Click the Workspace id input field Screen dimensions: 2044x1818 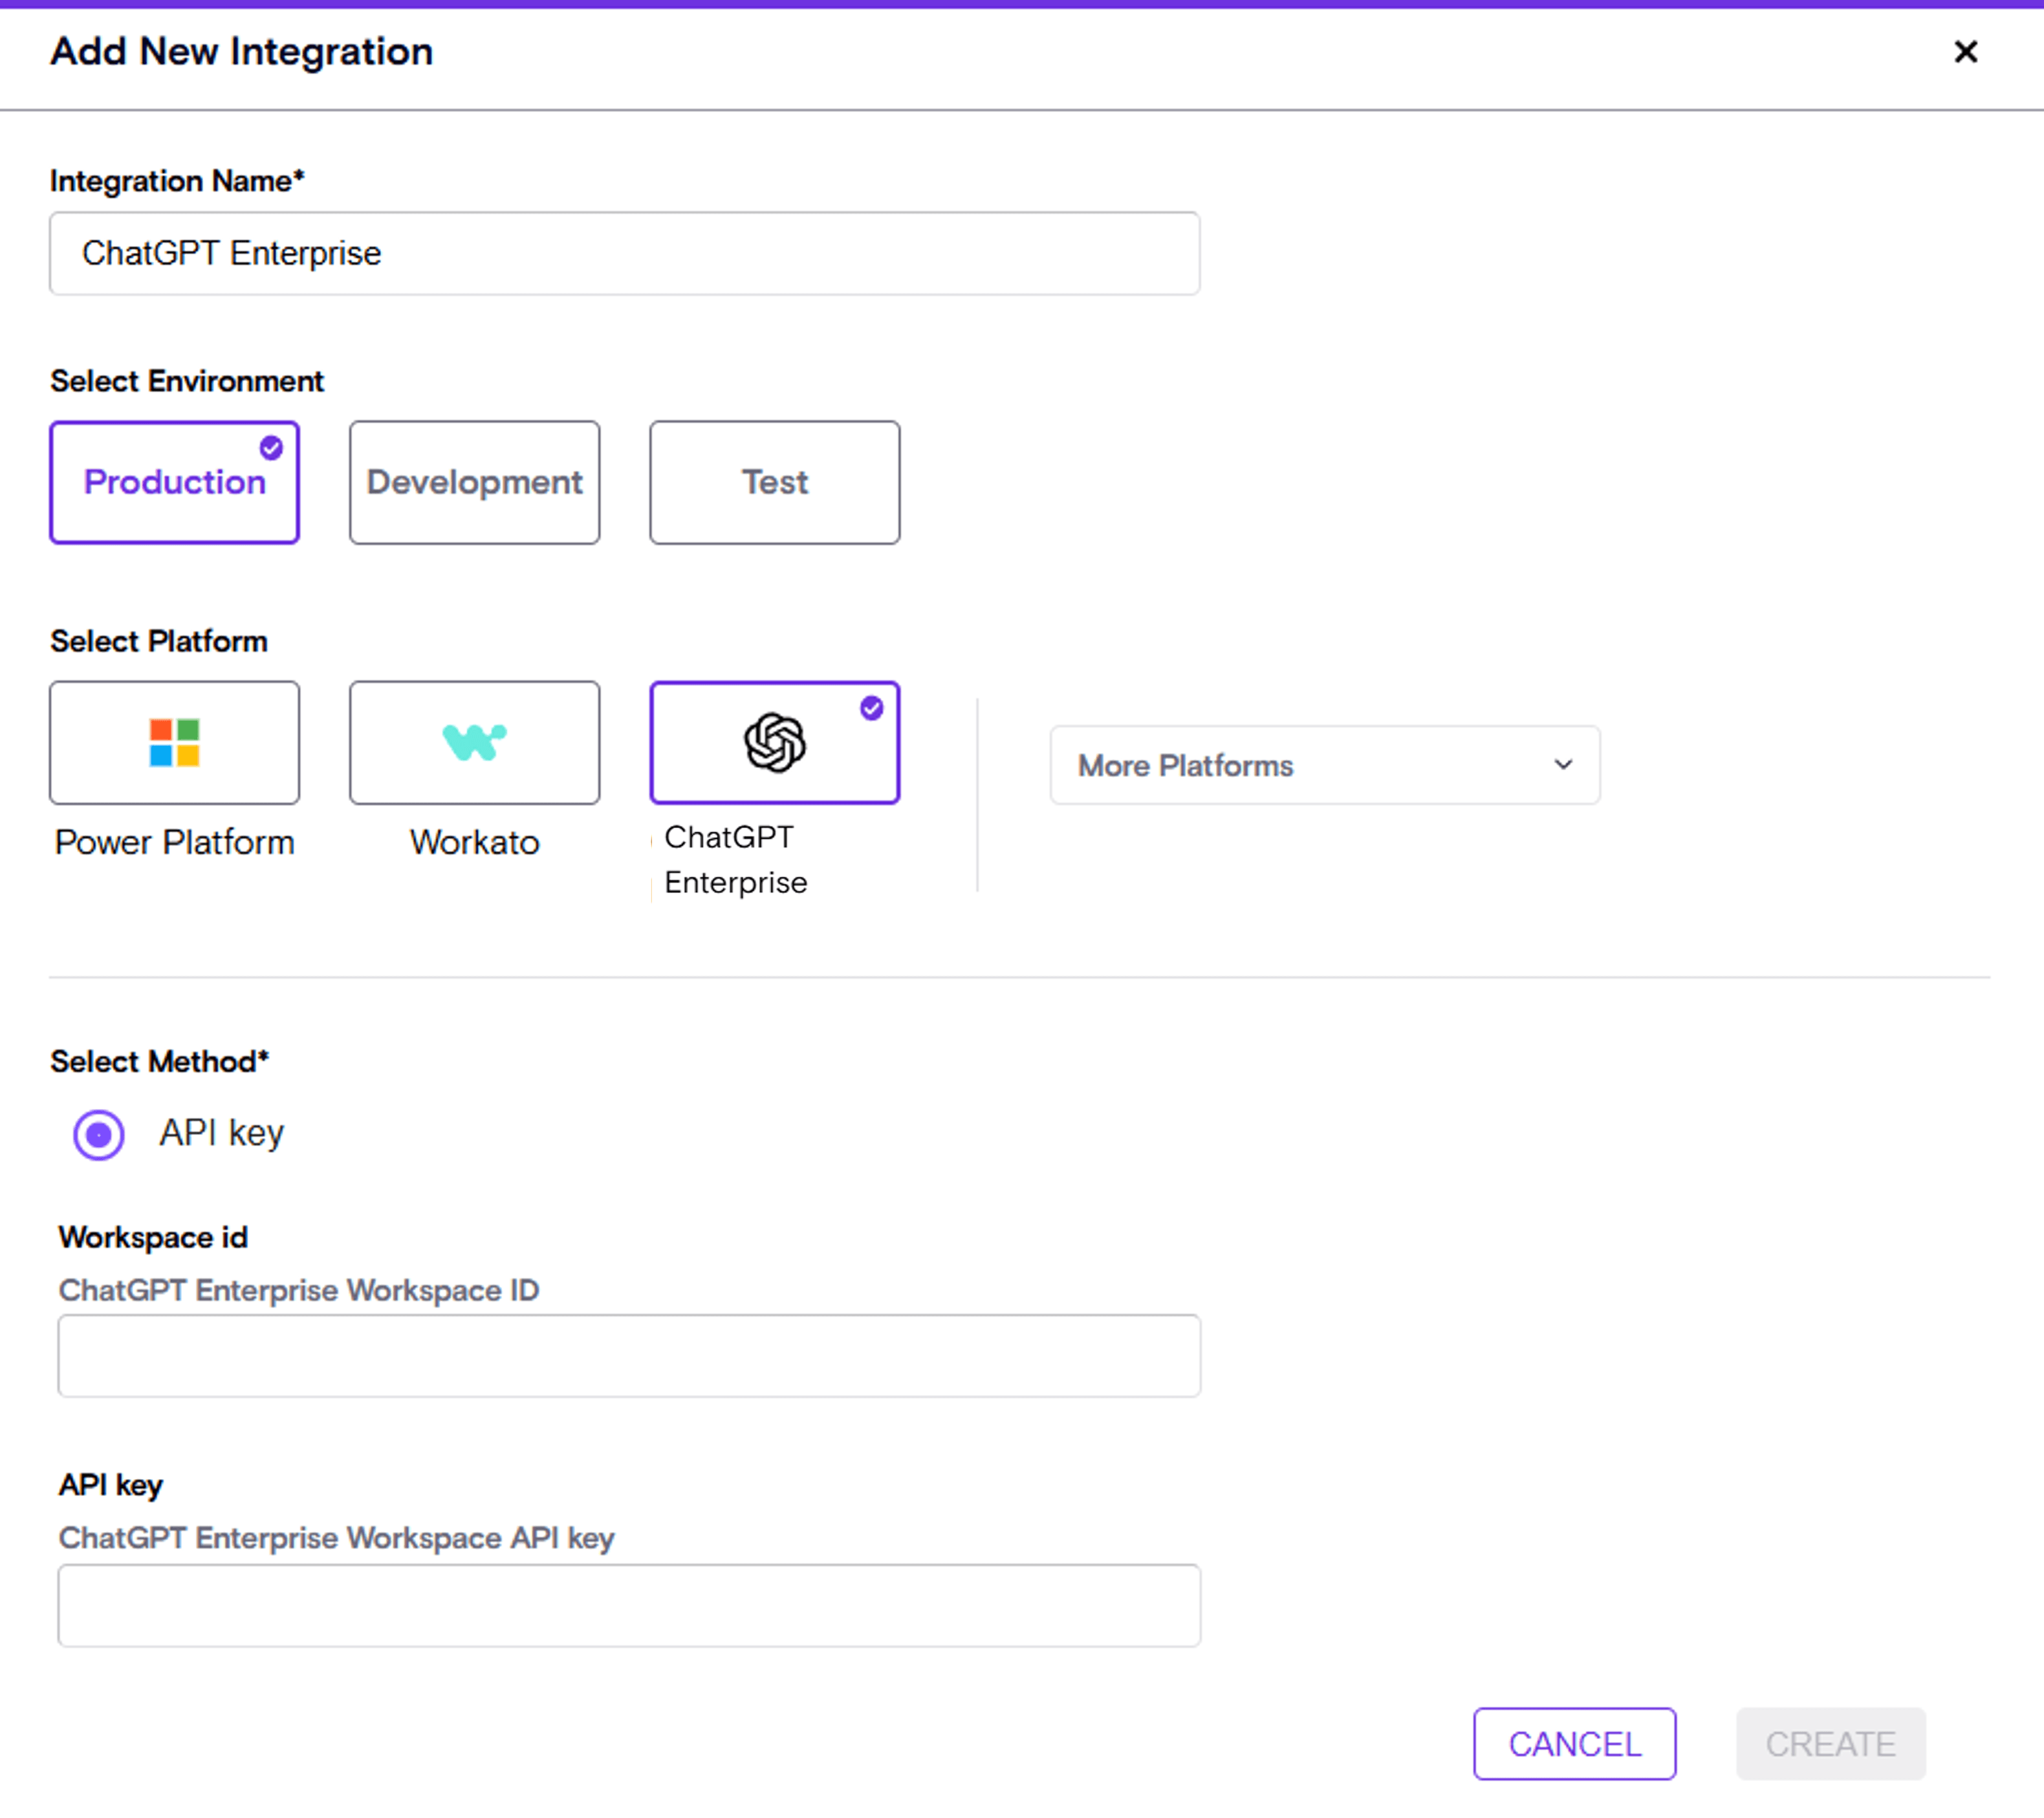[x=629, y=1355]
